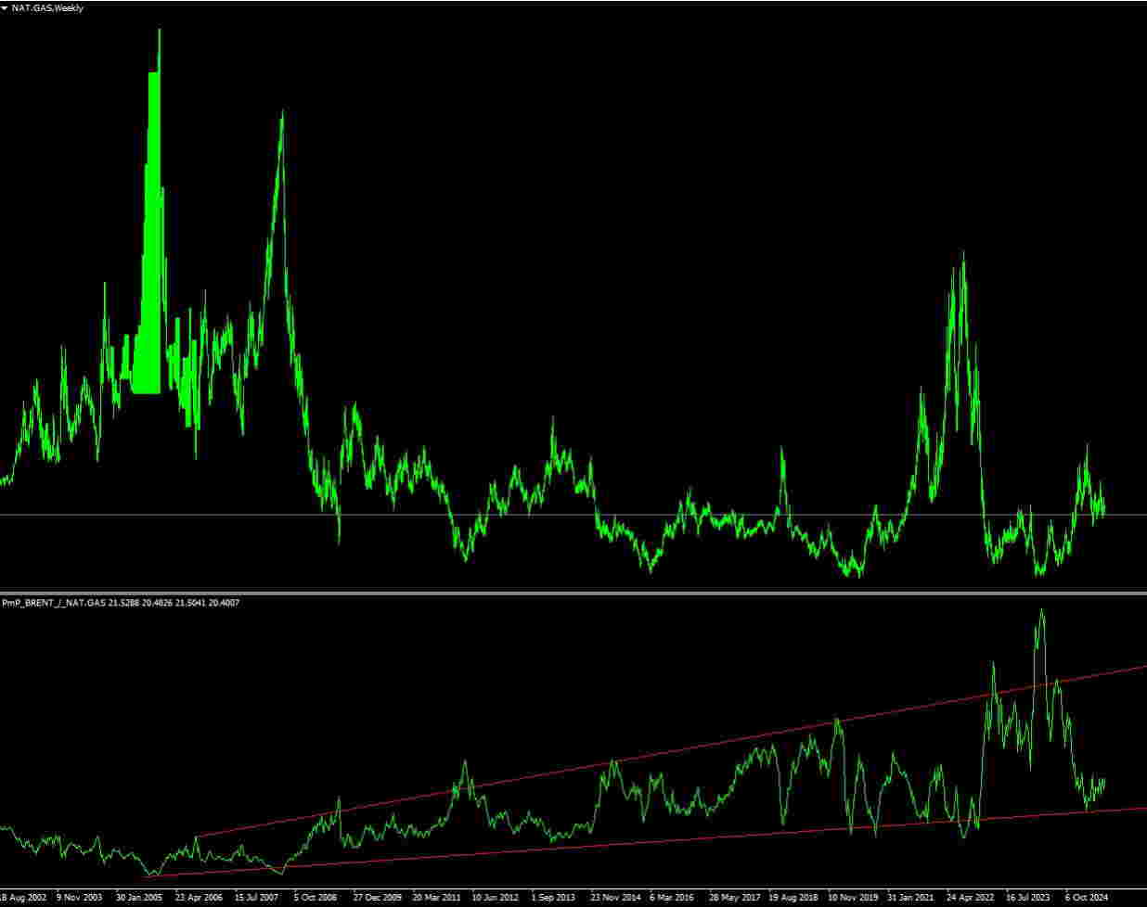Click the 27 Dec 2009 date label

[x=377, y=898]
